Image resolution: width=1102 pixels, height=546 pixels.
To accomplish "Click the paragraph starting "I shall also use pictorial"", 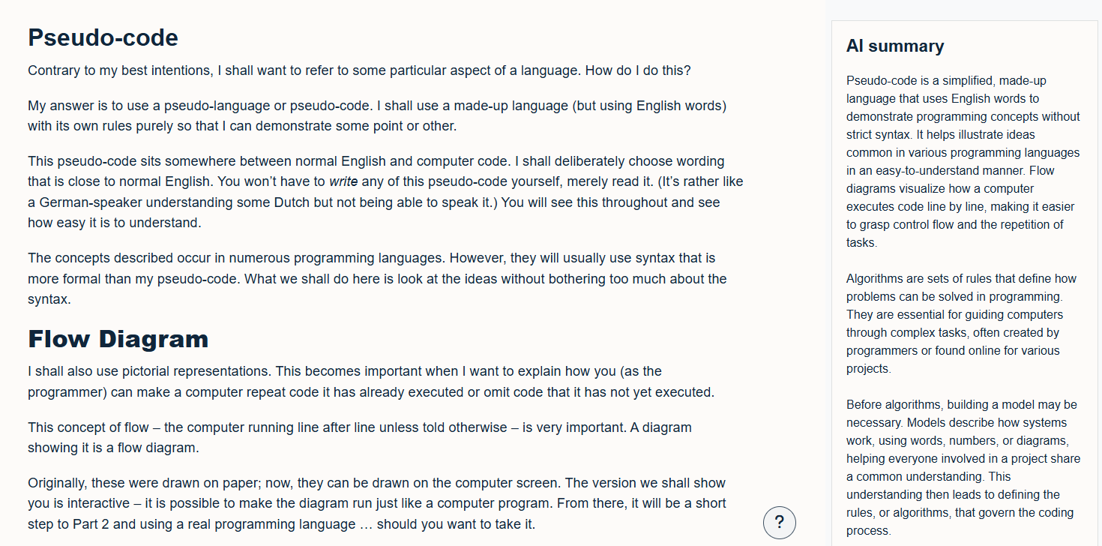I will tap(371, 382).
